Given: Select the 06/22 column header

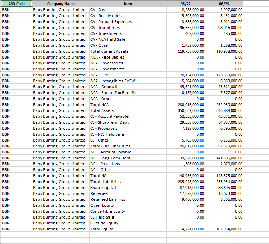Looking at the screenshot, I should 186,4.
